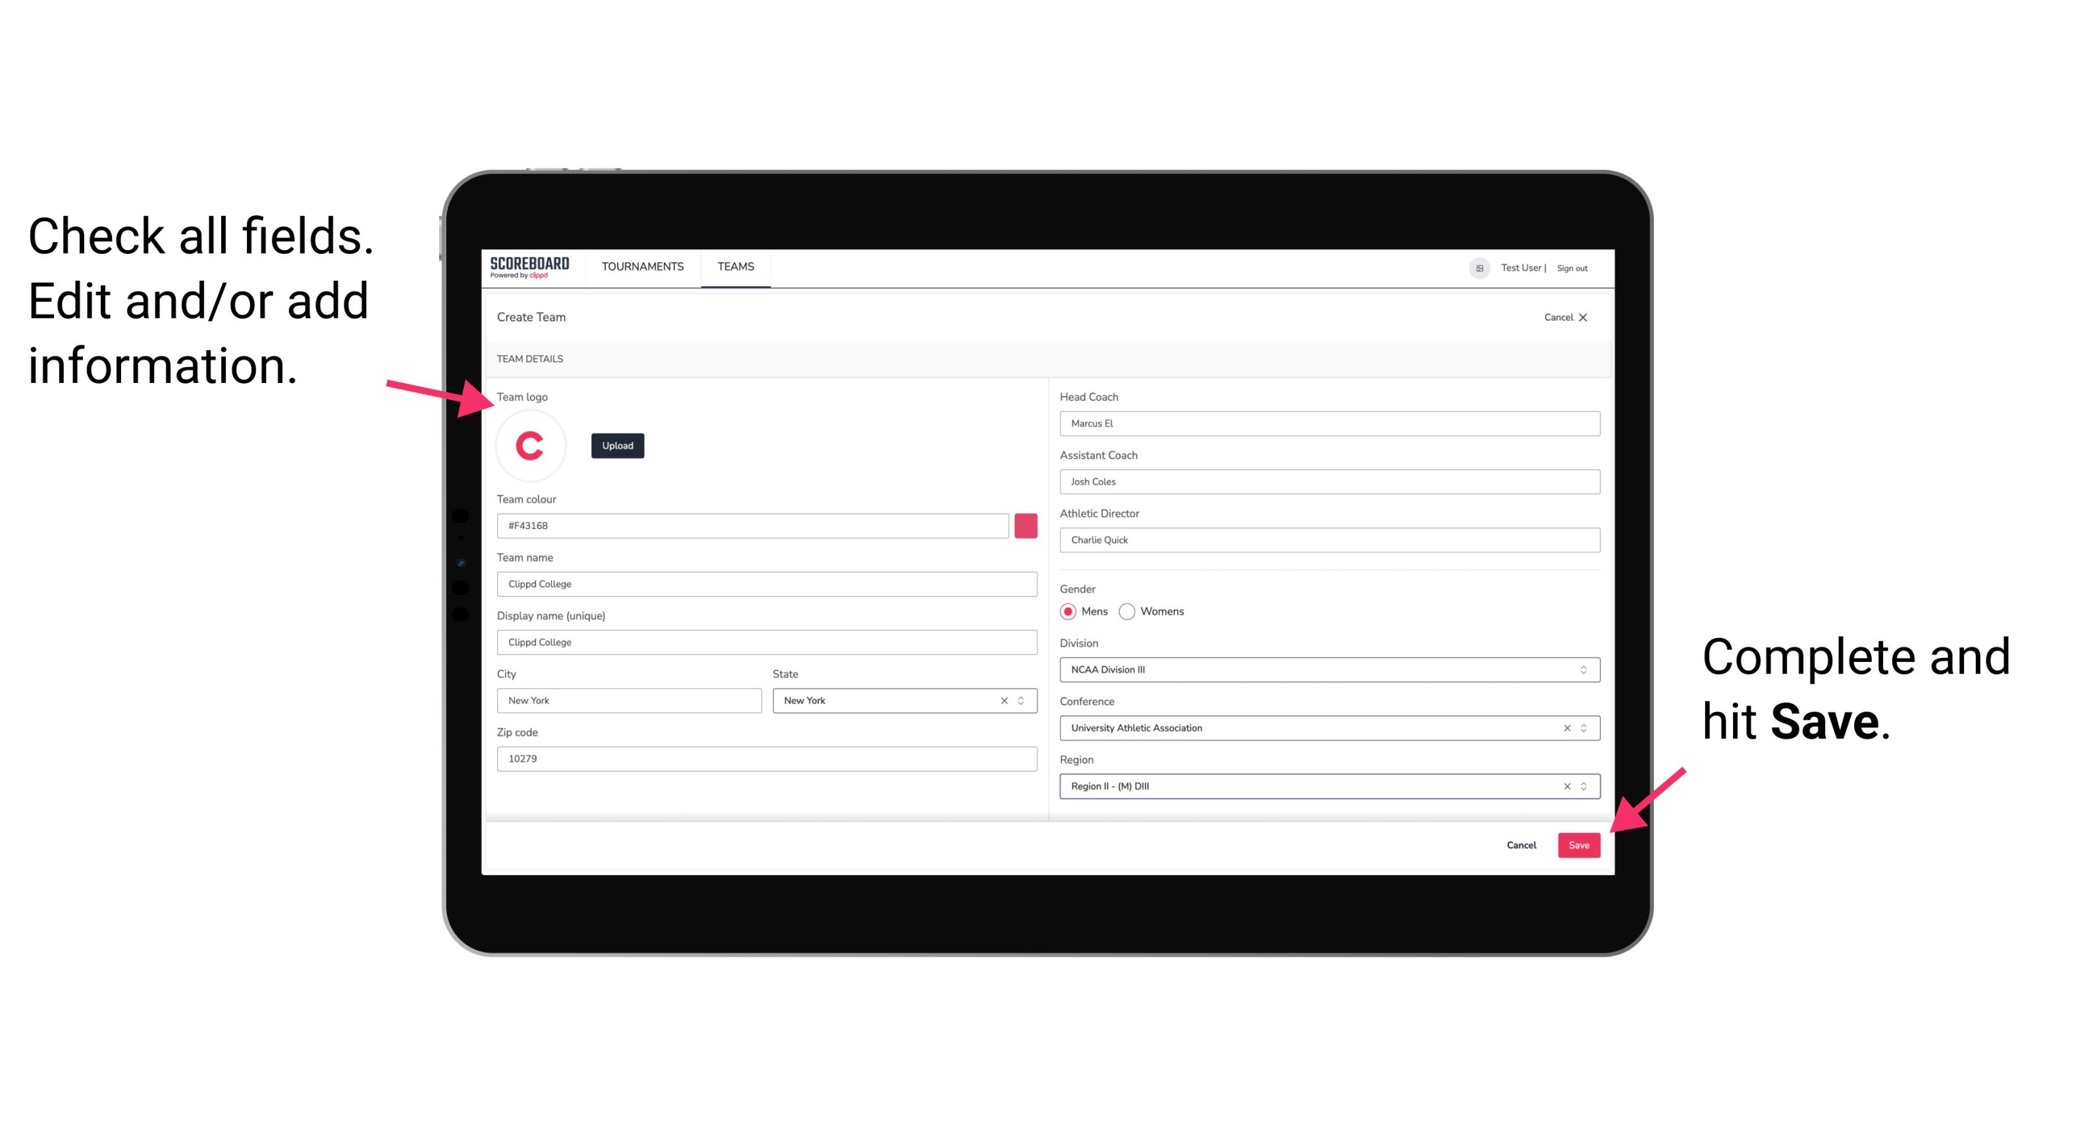Image resolution: width=2093 pixels, height=1125 pixels.
Task: Click the X icon on Conference field
Action: pyautogui.click(x=1564, y=728)
